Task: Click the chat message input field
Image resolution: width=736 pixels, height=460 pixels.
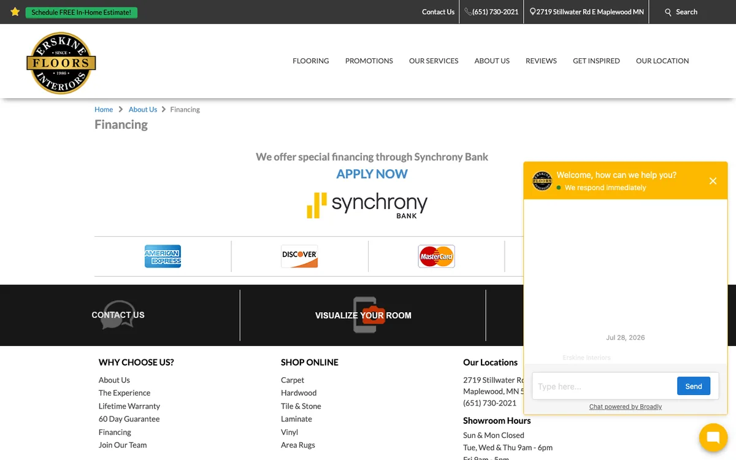Action: (603, 386)
